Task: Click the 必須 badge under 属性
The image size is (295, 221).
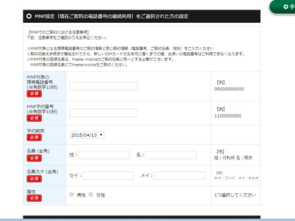Action: (34, 198)
